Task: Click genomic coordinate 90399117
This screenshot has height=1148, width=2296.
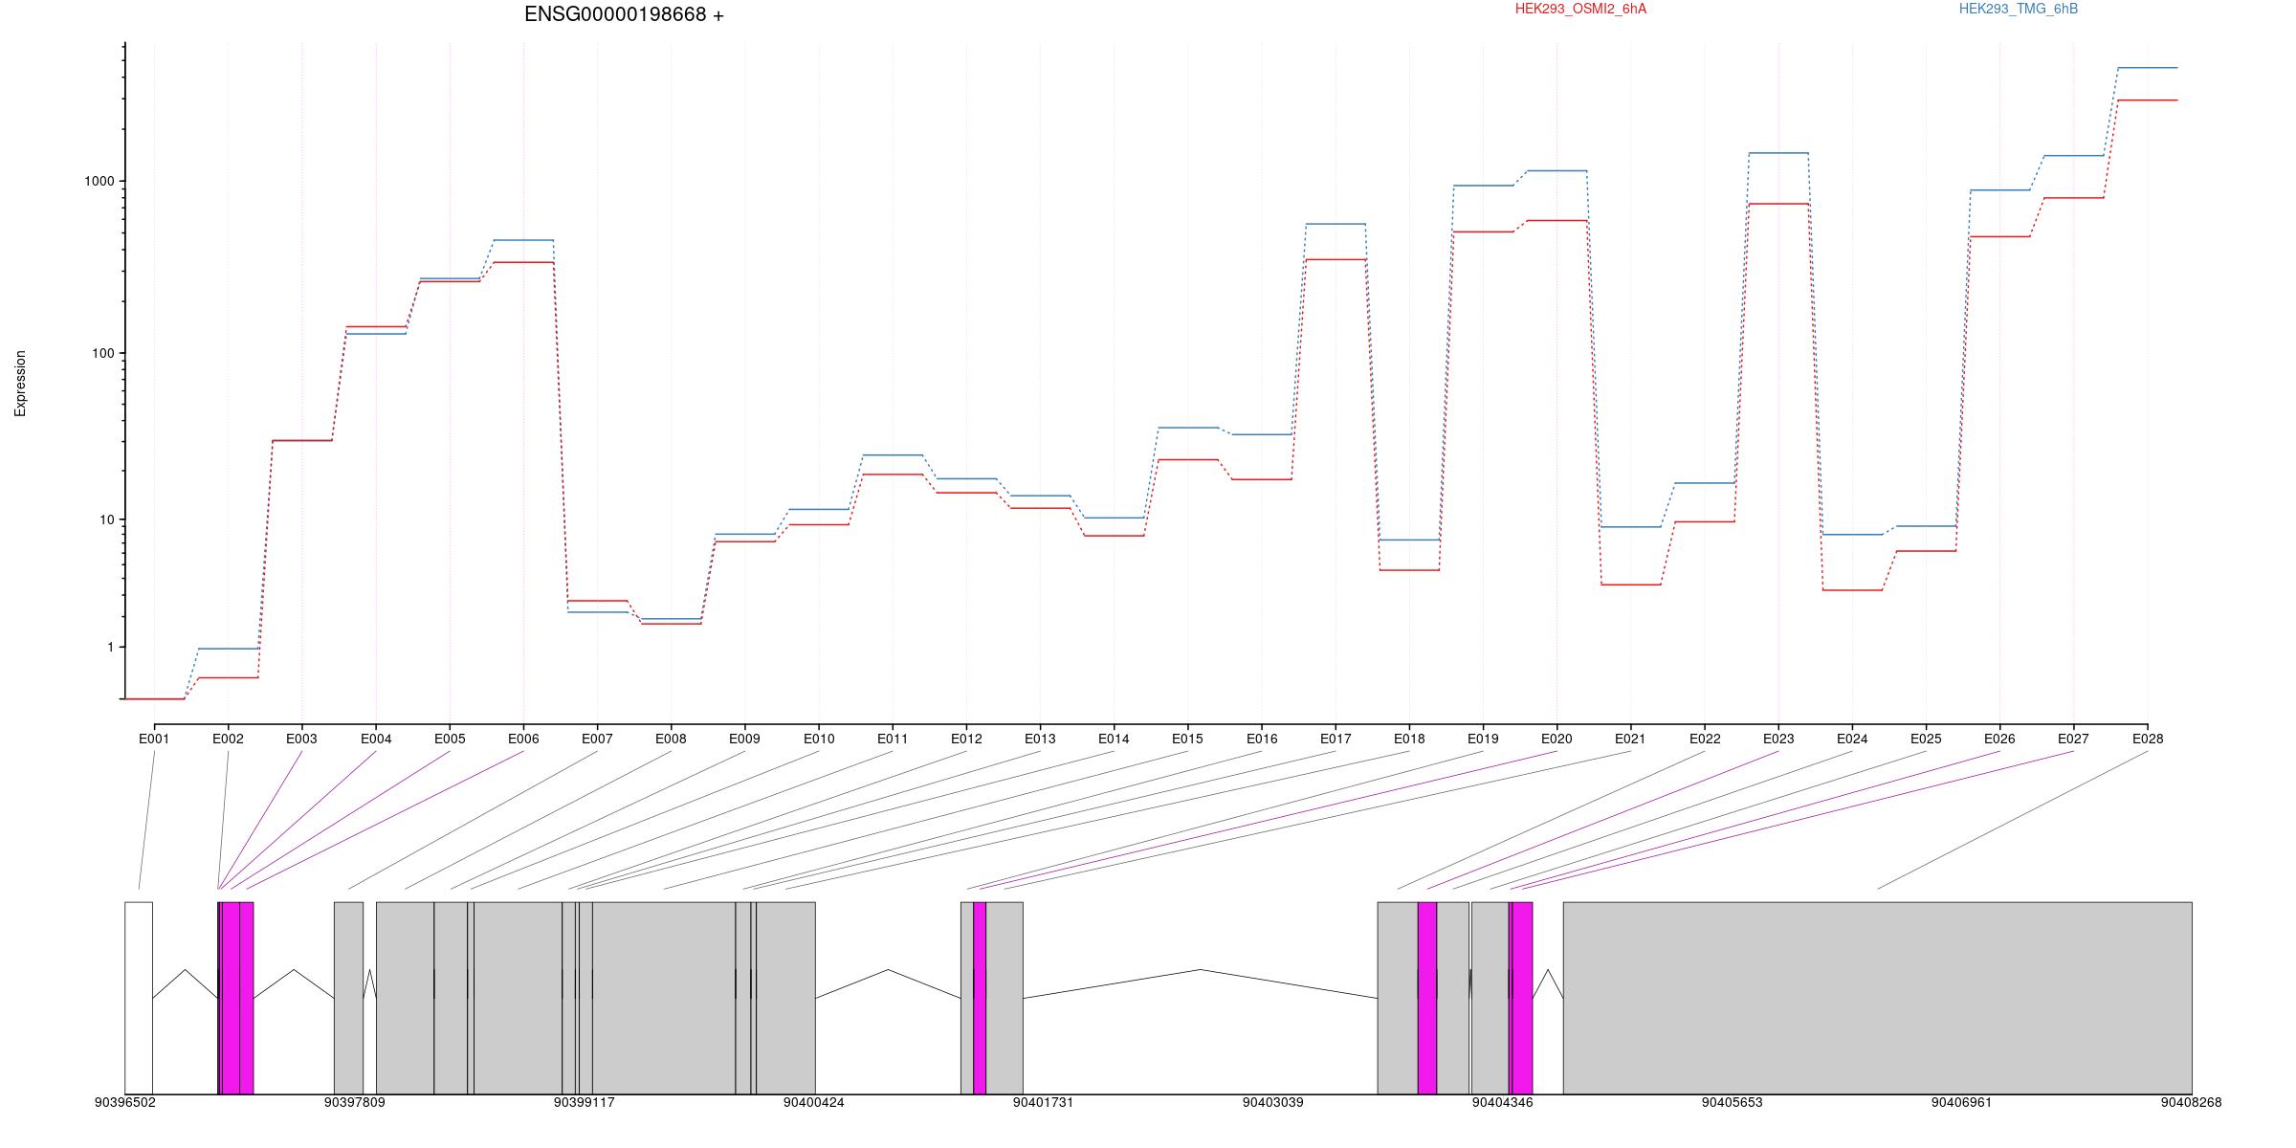Action: tap(585, 1102)
